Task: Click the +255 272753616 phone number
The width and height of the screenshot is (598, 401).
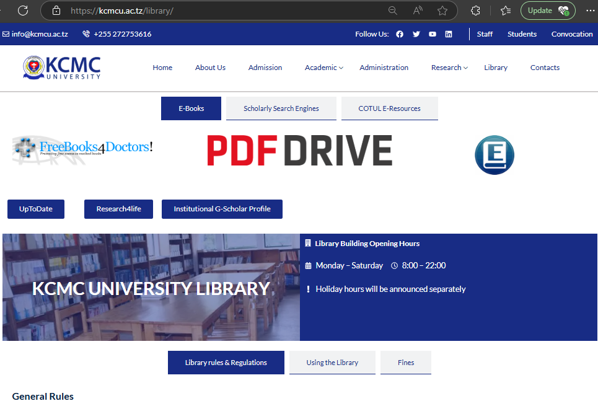Action: click(123, 34)
